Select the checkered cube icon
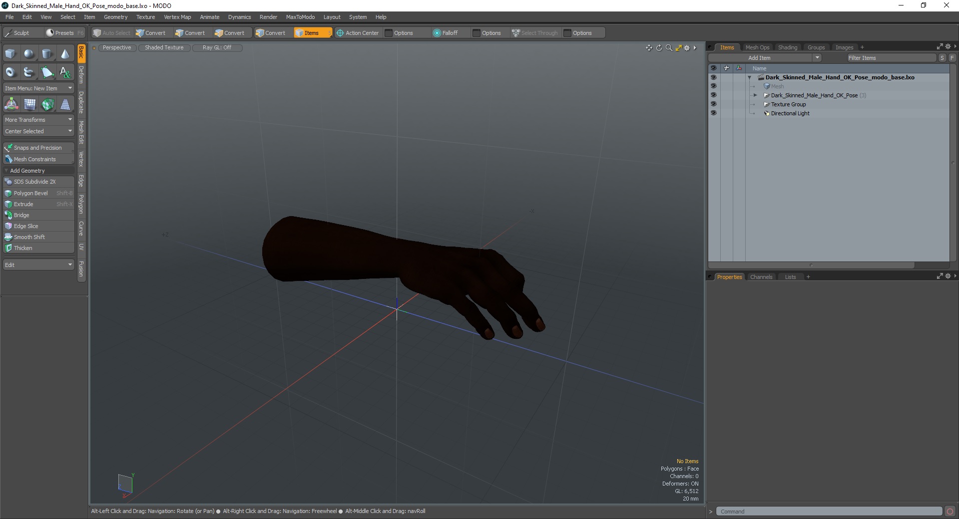The height and width of the screenshot is (519, 959). pyautogui.click(x=47, y=104)
